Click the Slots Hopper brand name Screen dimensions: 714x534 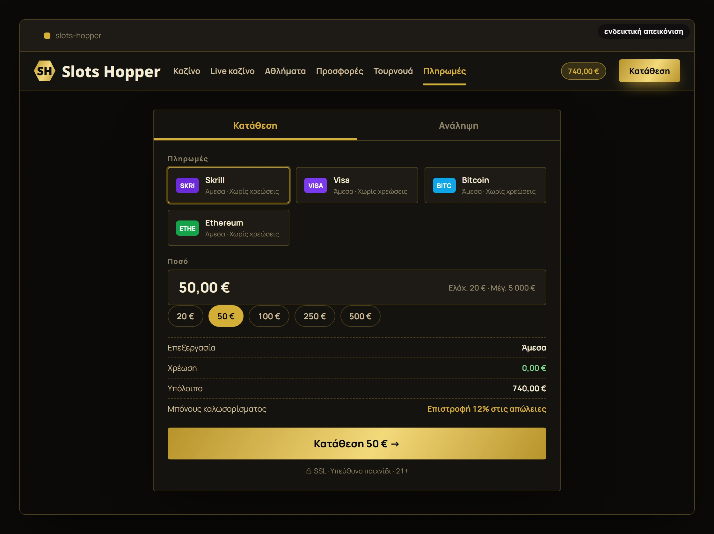coord(111,72)
